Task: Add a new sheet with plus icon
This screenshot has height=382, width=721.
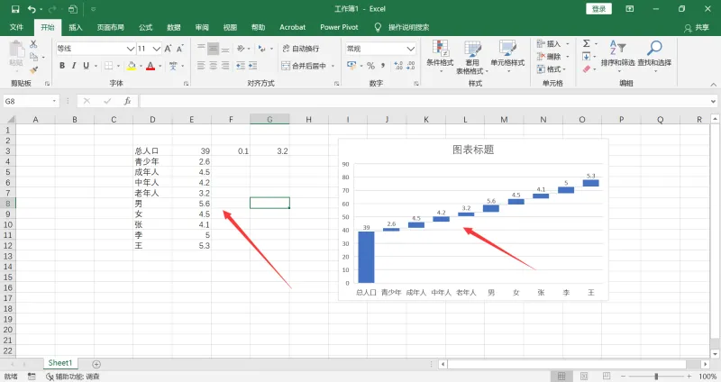Action: click(x=96, y=364)
